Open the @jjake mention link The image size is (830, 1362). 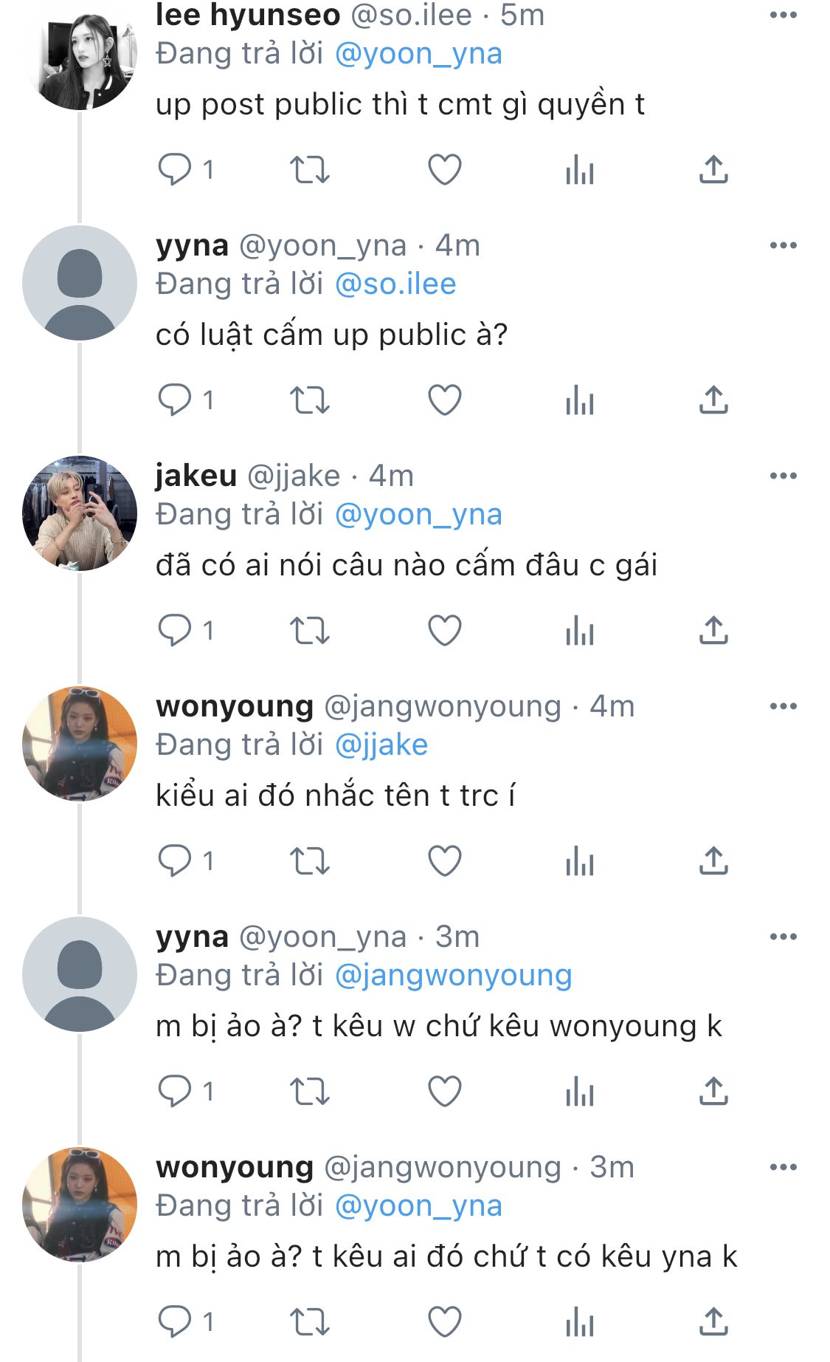(381, 745)
